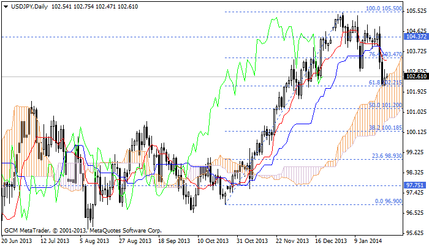Viewport: 429px width, 246px height.
Task: Select the 0.0 96.900 Fibonacci label
Action: coord(389,201)
